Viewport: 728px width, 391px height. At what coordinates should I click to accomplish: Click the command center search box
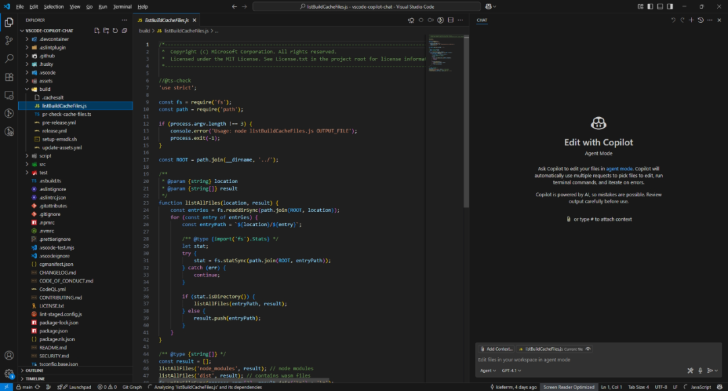(x=366, y=7)
